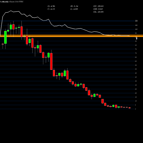Click the OH: 3.63 value
Image resolution: width=143 pixels, height=143 pixels.
pos(98,9)
